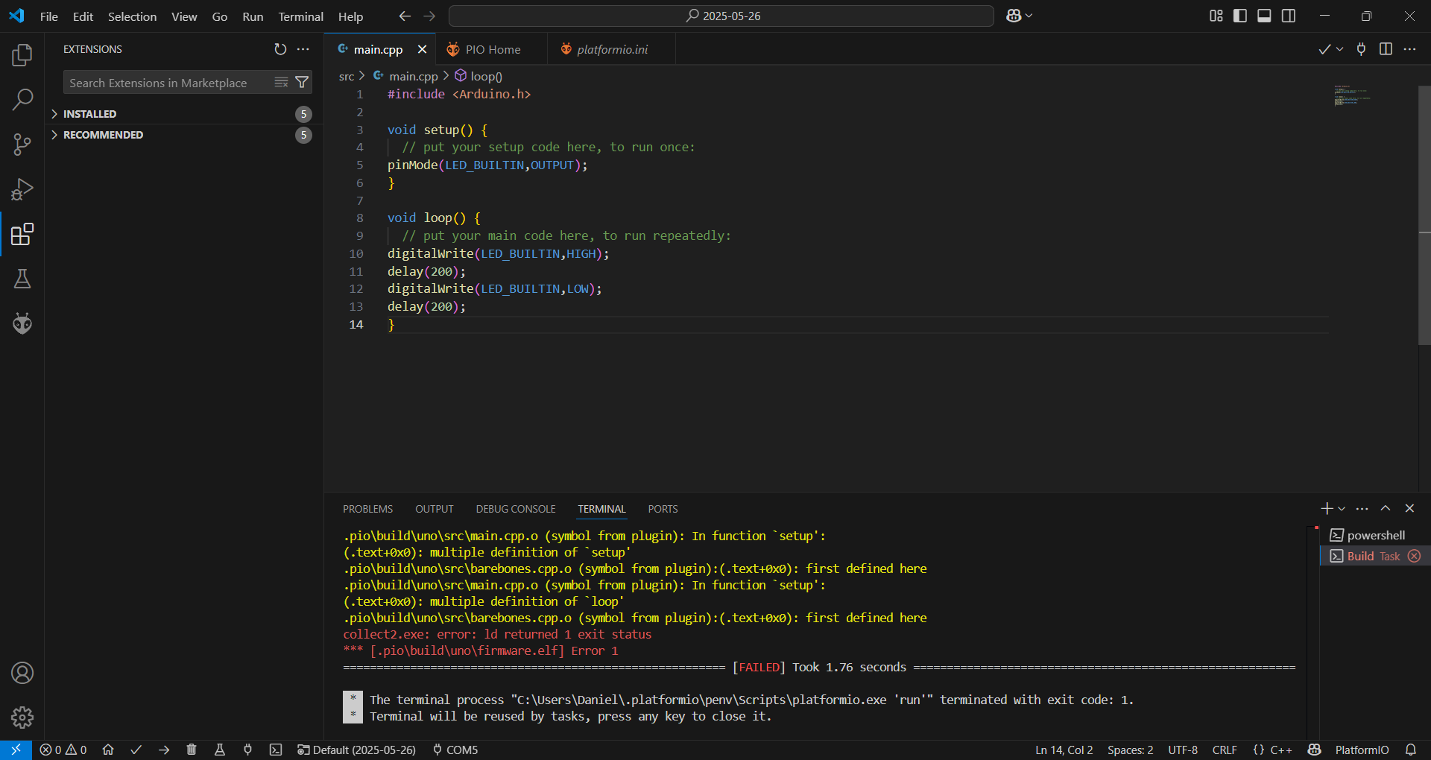Click PlatformIO Build checkmark in status bar

(x=136, y=750)
